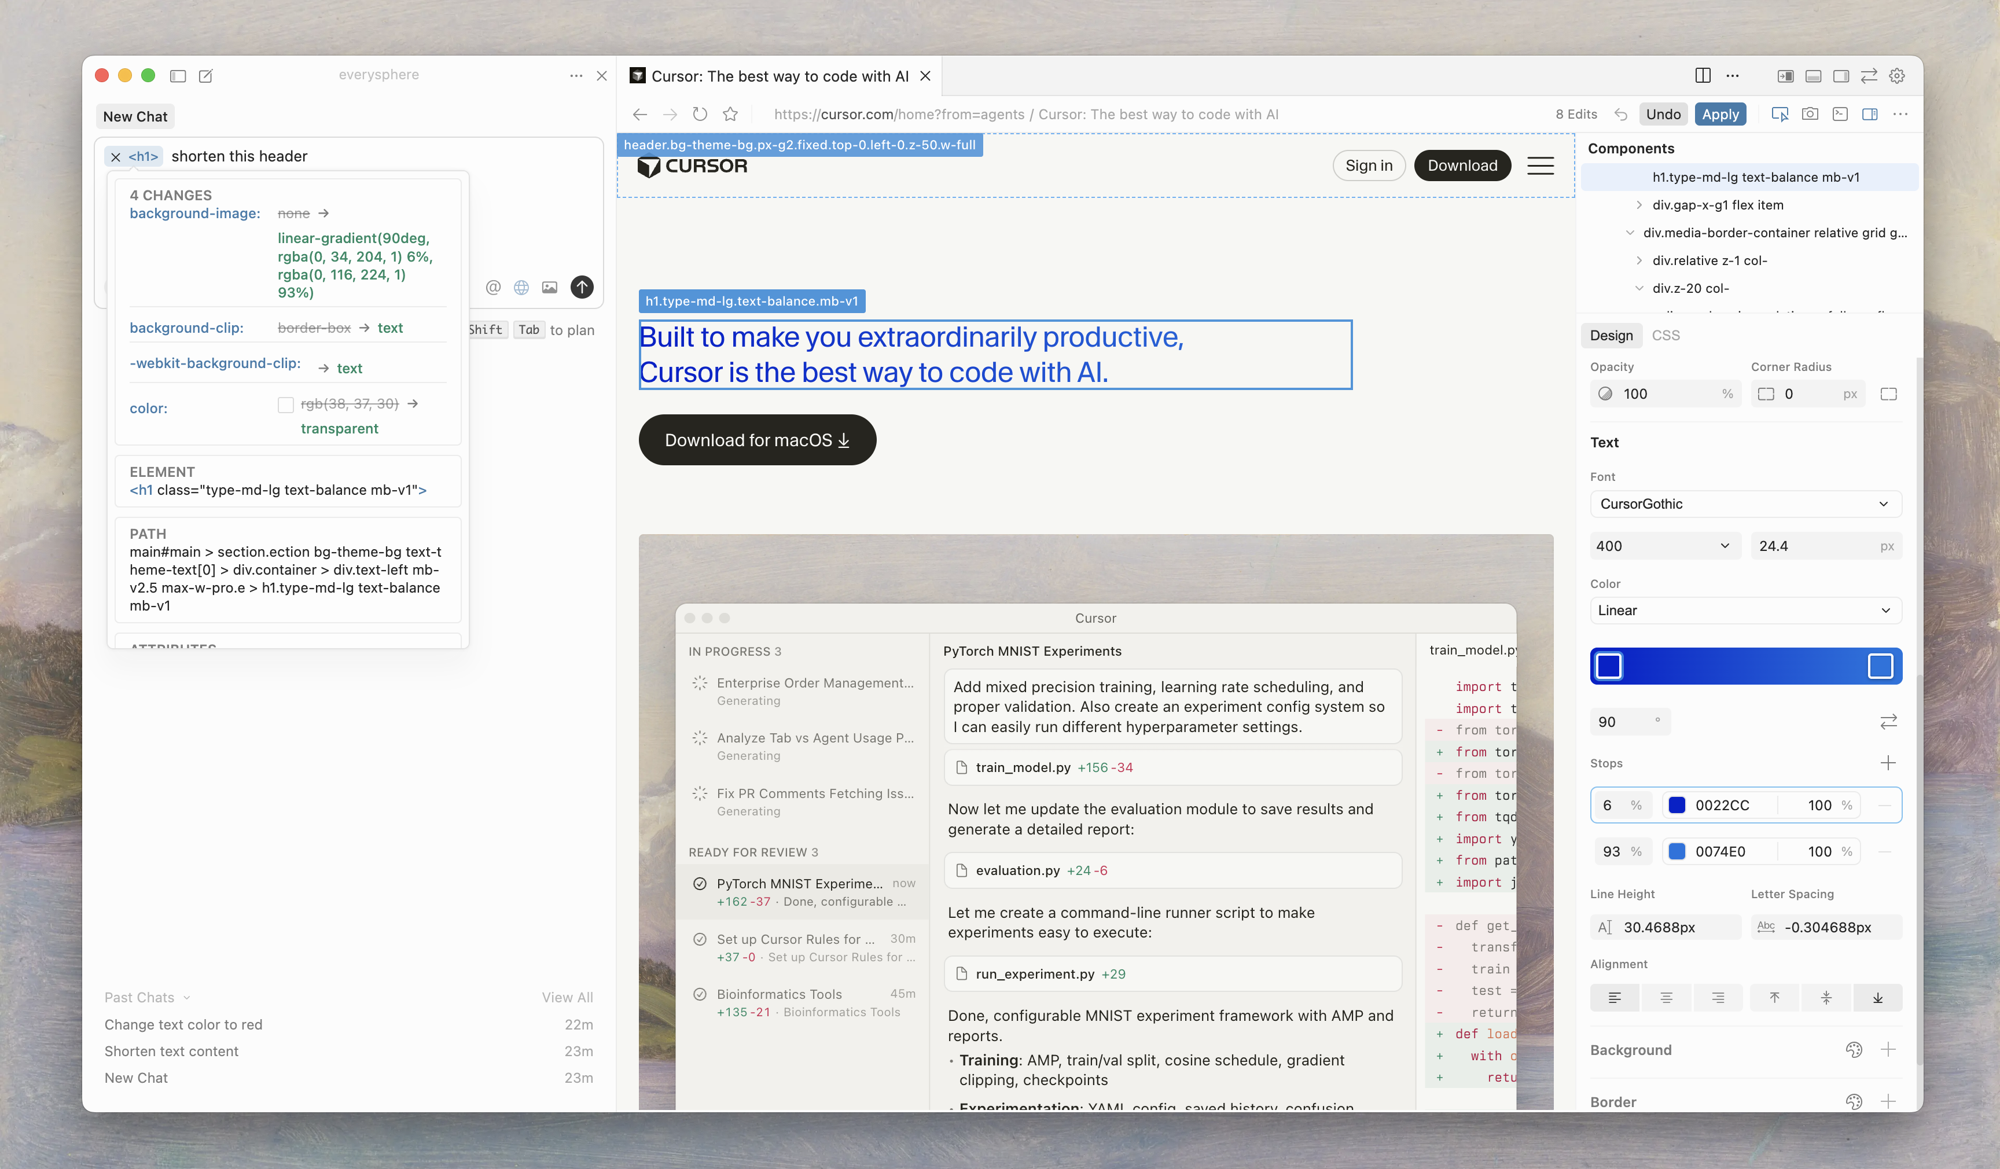Send the chat message with the arrow button
The width and height of the screenshot is (2000, 1169).
click(582, 287)
